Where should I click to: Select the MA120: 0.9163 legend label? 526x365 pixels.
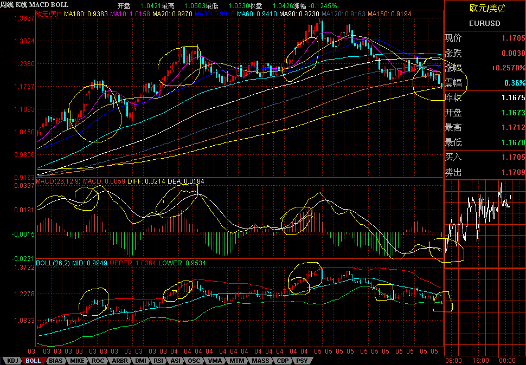pyautogui.click(x=343, y=14)
